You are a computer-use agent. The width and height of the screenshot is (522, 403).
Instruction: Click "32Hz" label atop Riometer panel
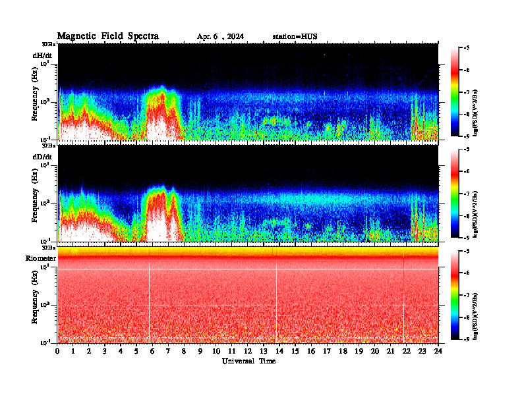[x=49, y=248]
